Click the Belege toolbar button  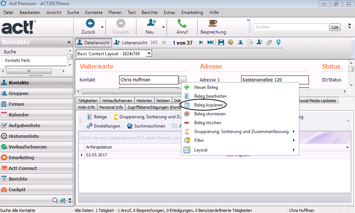pyautogui.click(x=97, y=117)
